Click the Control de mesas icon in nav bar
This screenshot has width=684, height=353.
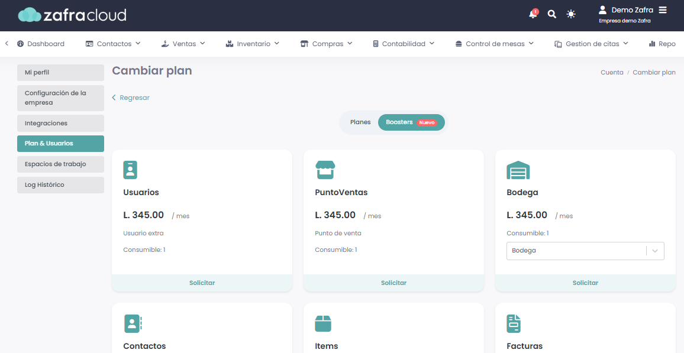click(x=459, y=44)
